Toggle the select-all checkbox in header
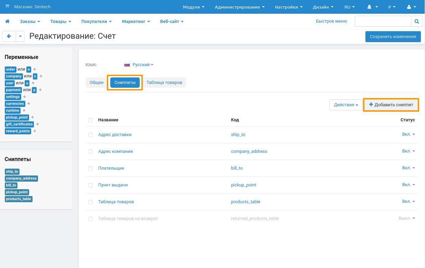The image size is (425, 268). pos(90,120)
